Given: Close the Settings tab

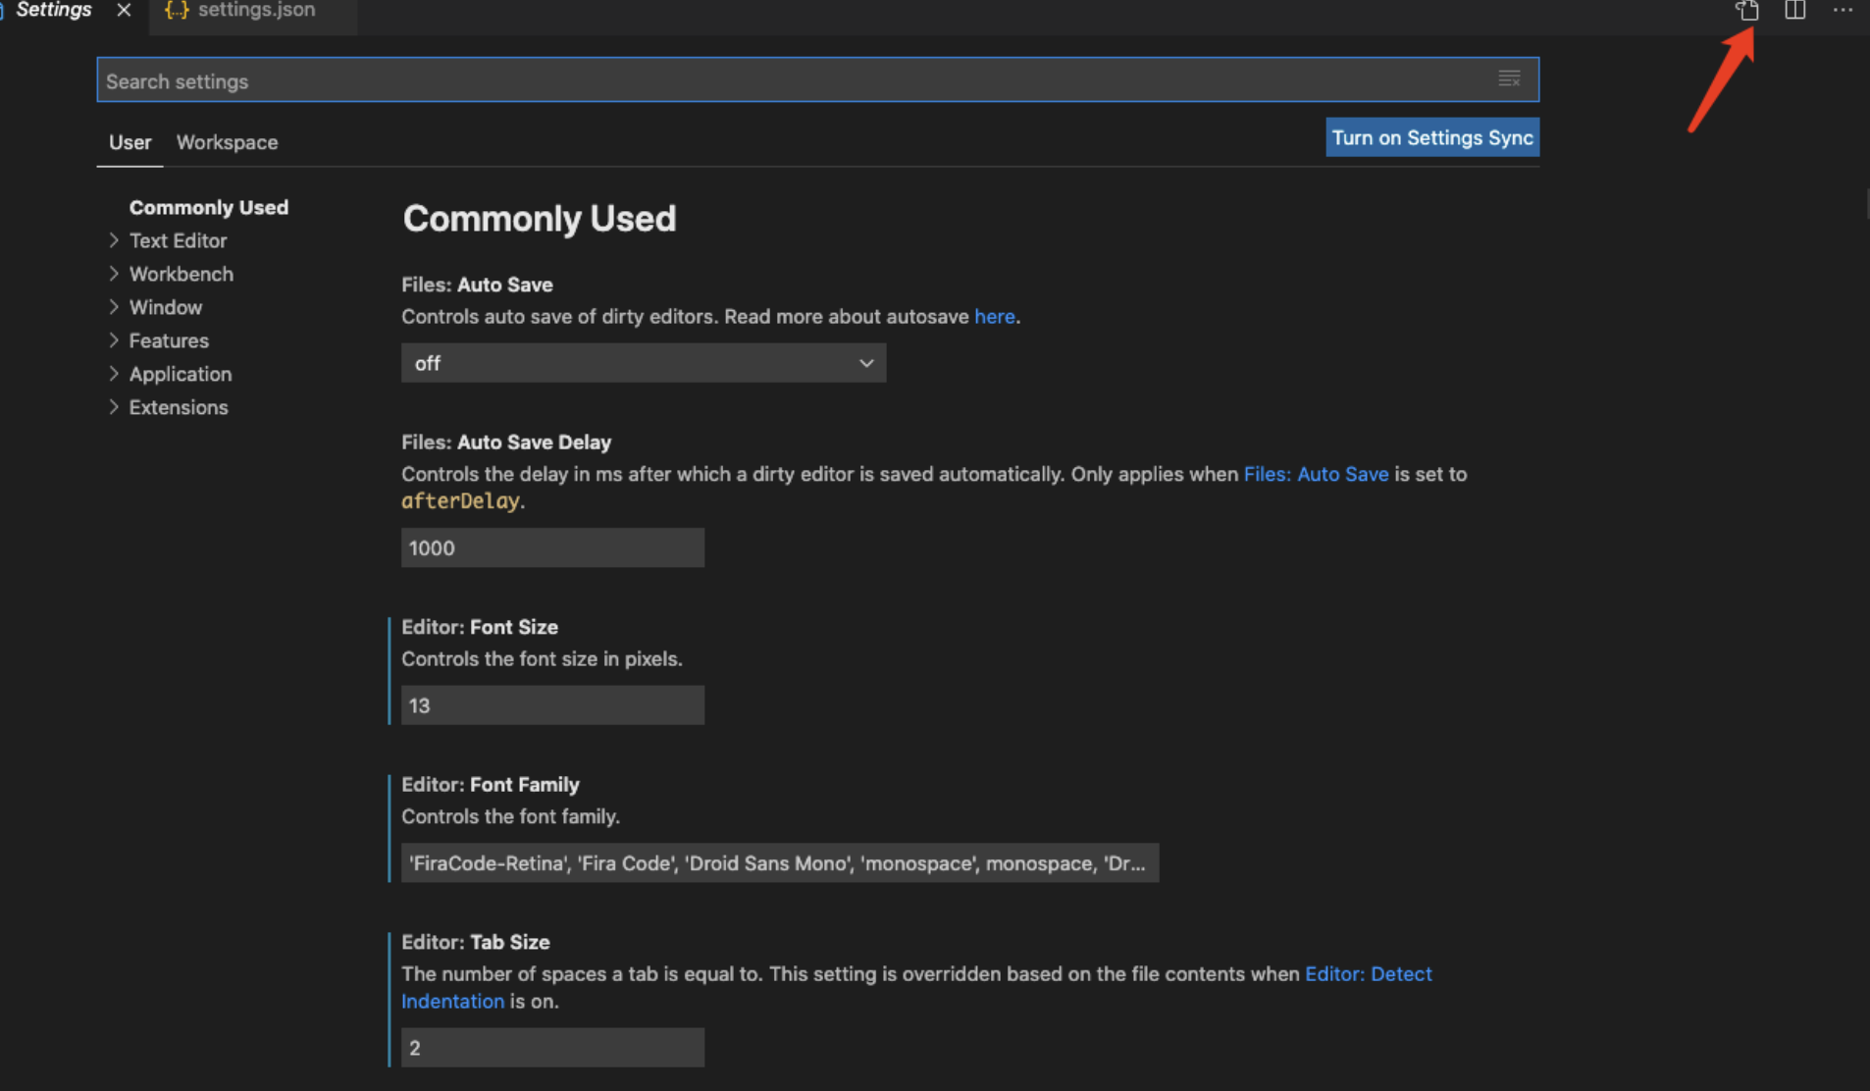Looking at the screenshot, I should pos(124,10).
